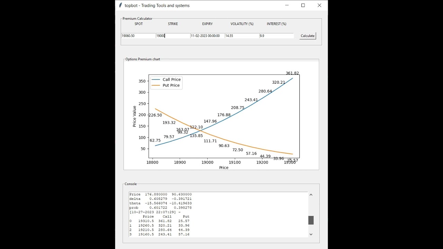Click the topbot feather app icon

pyautogui.click(x=120, y=5)
